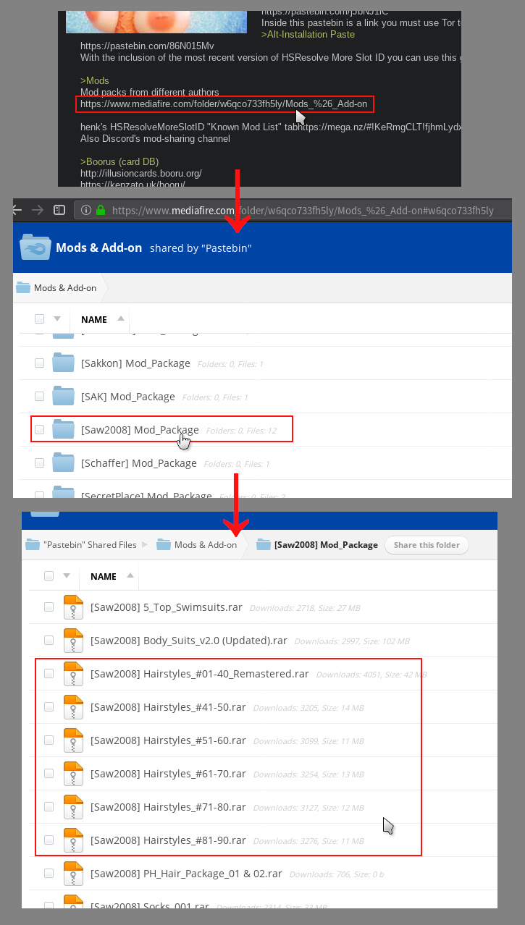Tick checkbox for [Schaffer] Mod_Package

[x=40, y=463]
